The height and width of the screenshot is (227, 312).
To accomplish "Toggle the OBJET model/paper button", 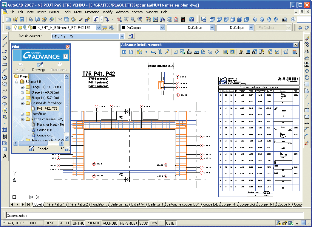I will [171, 223].
